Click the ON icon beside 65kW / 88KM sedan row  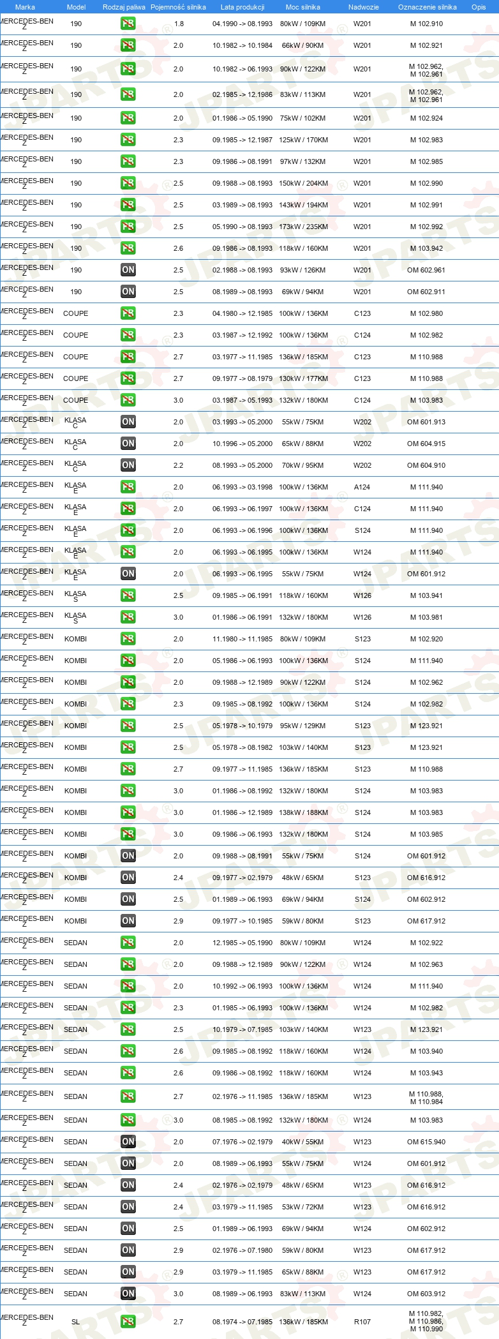point(128,1272)
